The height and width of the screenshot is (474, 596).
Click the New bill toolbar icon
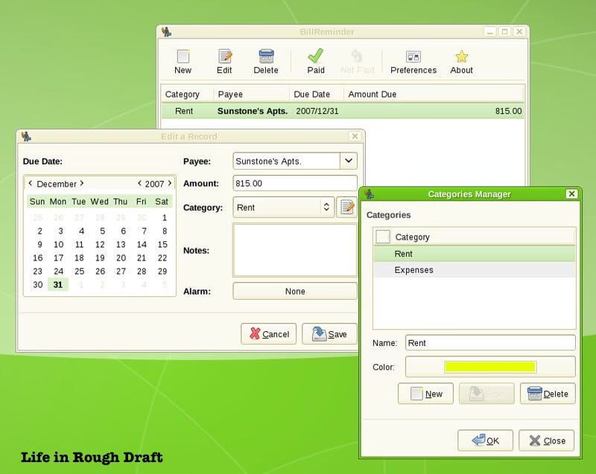(183, 61)
